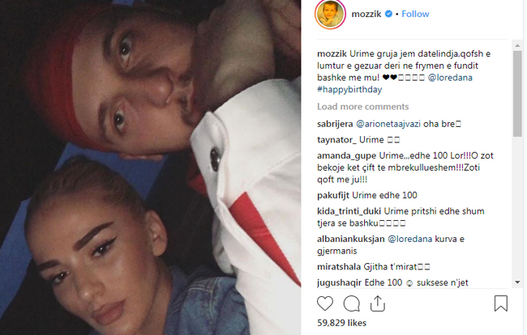Viewport: 527px width, 335px height.
Task: Open sabrijera's commenter profile
Action: pyautogui.click(x=335, y=124)
